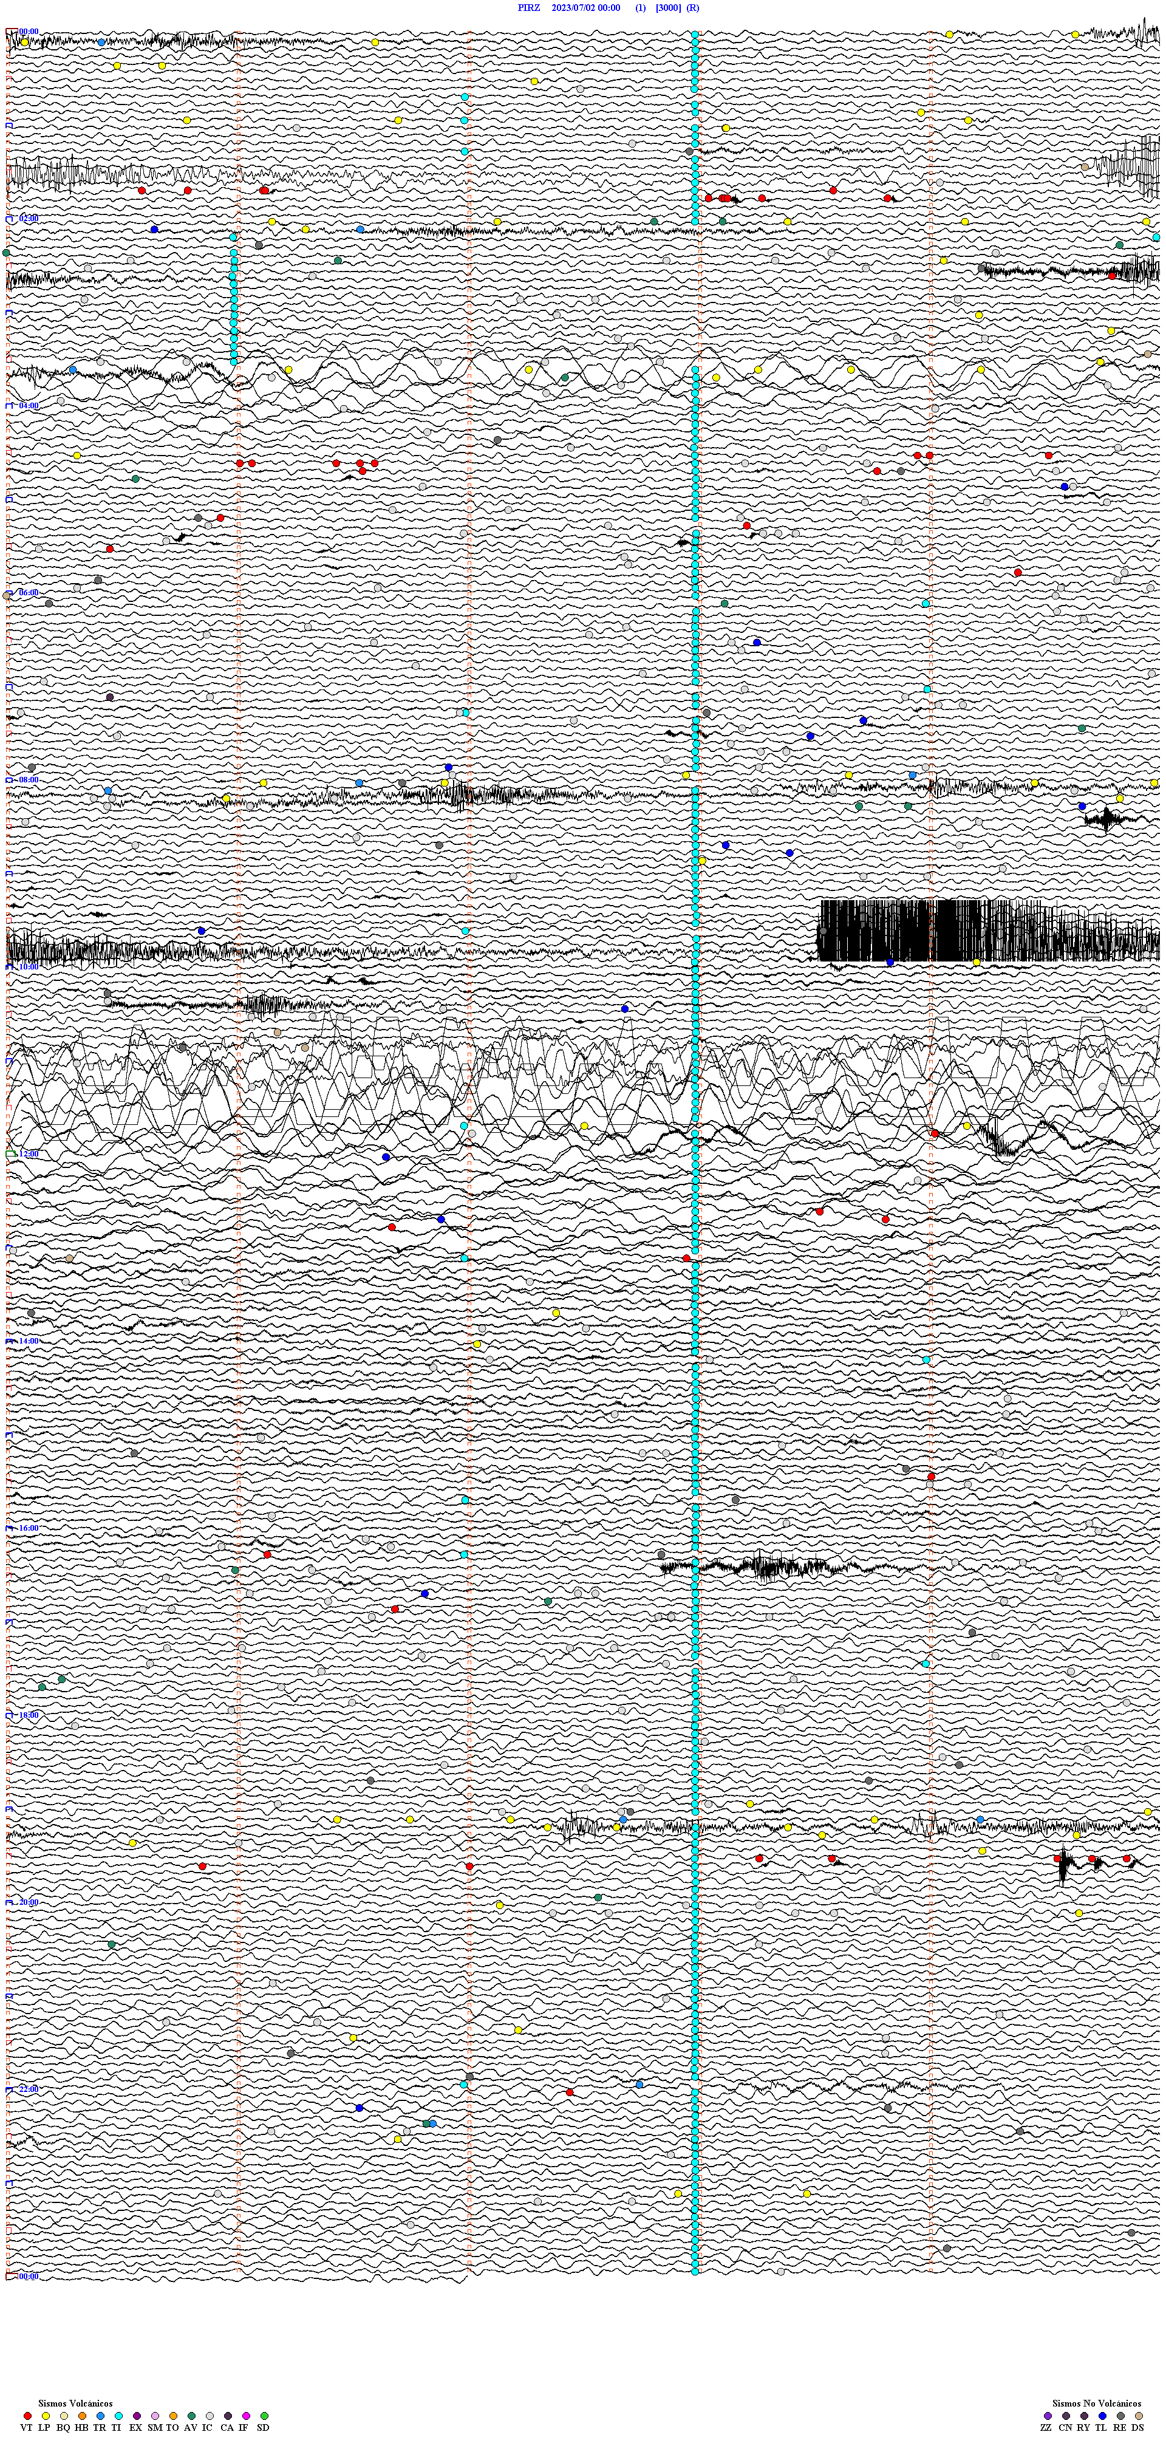Click the 22:00 time label
This screenshot has width=1166, height=2446.
pos(29,2089)
